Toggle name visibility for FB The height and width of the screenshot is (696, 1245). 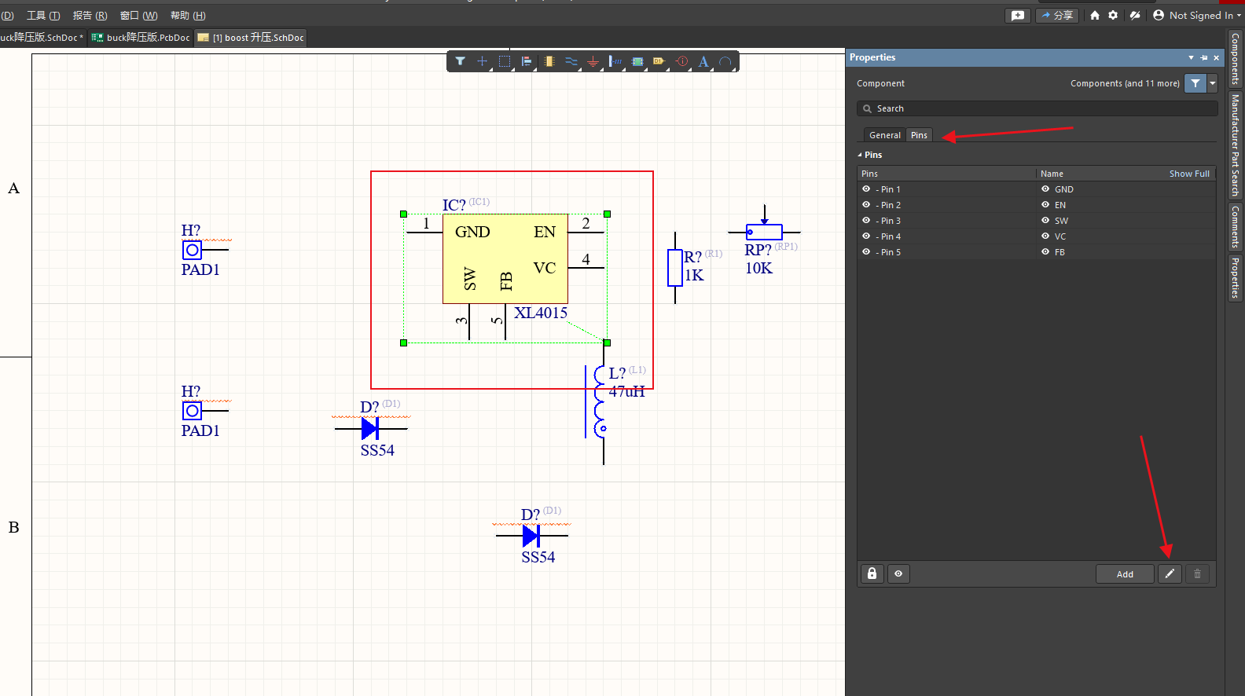(1045, 252)
